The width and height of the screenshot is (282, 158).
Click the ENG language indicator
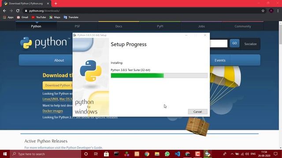(x=253, y=154)
